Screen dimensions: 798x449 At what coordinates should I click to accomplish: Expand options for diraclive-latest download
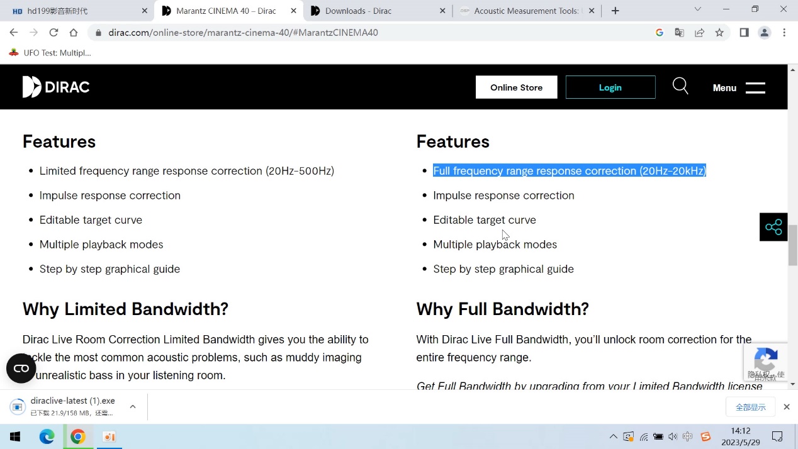(133, 407)
